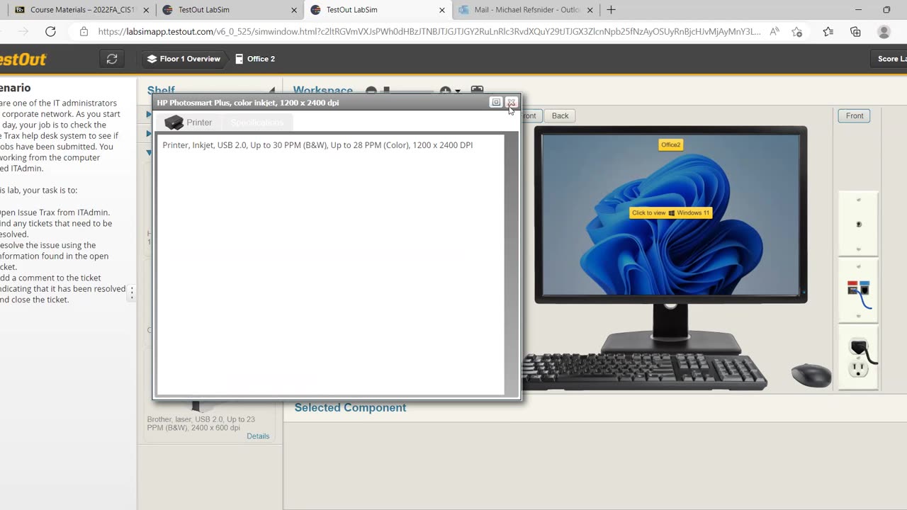Minimize the browser window

(858, 10)
